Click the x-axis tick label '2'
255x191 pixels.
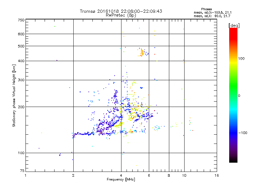coord(73,175)
